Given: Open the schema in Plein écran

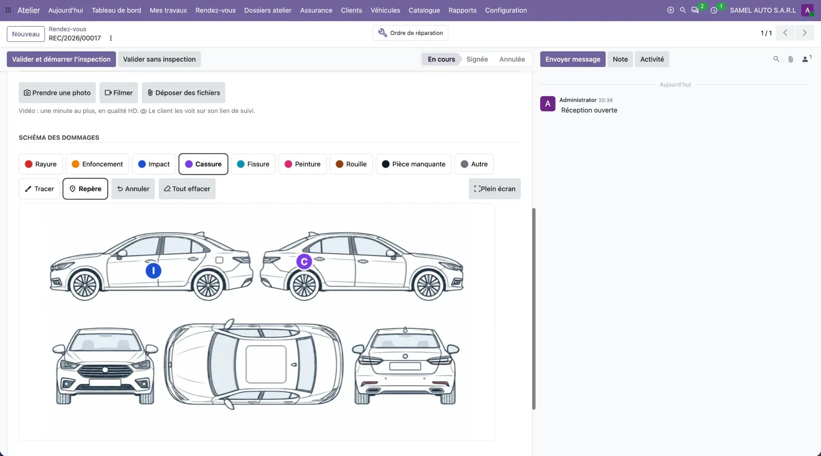Looking at the screenshot, I should click(494, 189).
